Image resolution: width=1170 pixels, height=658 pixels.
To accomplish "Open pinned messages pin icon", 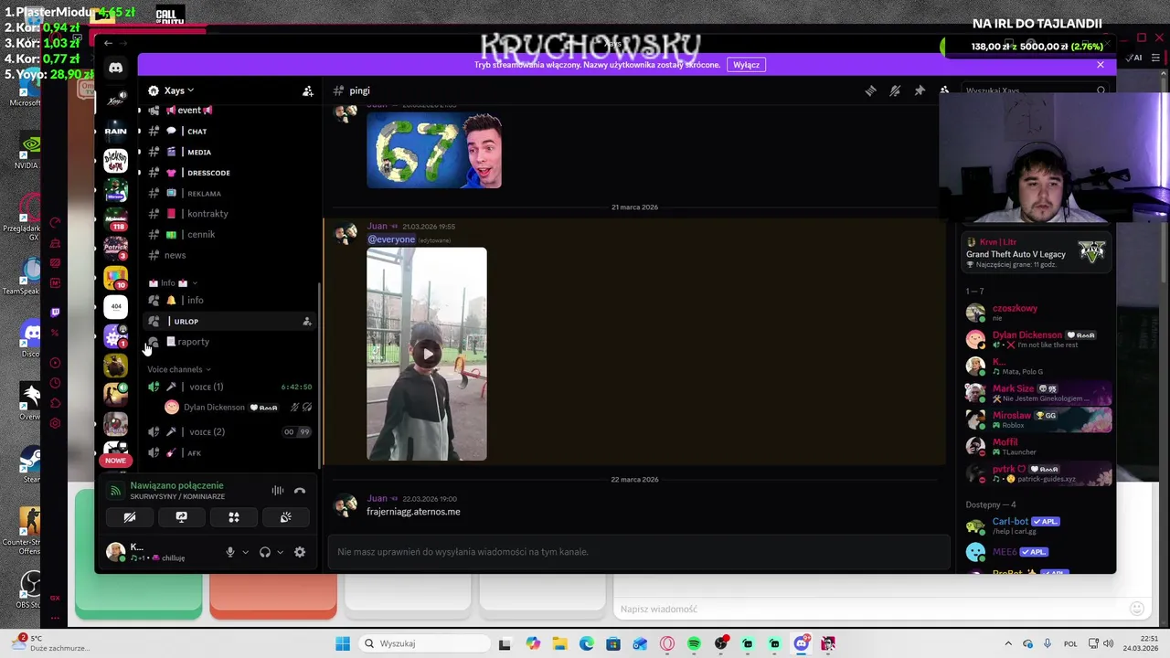I will 920,90.
